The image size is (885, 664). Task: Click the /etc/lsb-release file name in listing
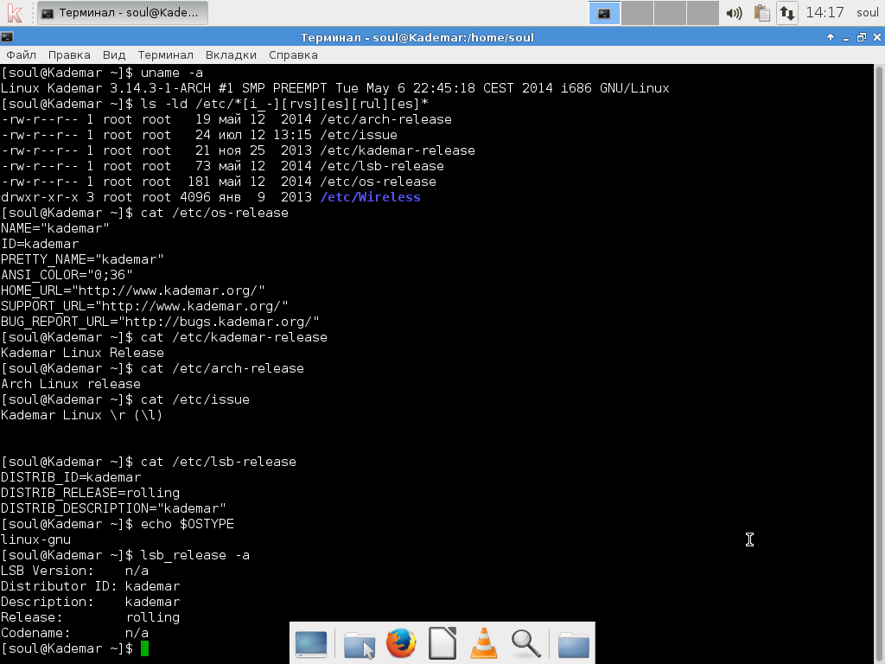pos(382,166)
